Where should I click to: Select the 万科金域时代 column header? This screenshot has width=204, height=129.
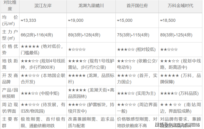pos(181,6)
